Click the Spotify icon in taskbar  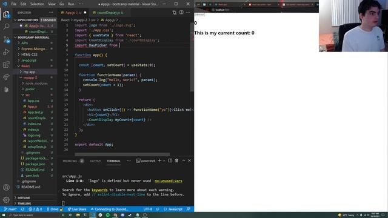108,215
